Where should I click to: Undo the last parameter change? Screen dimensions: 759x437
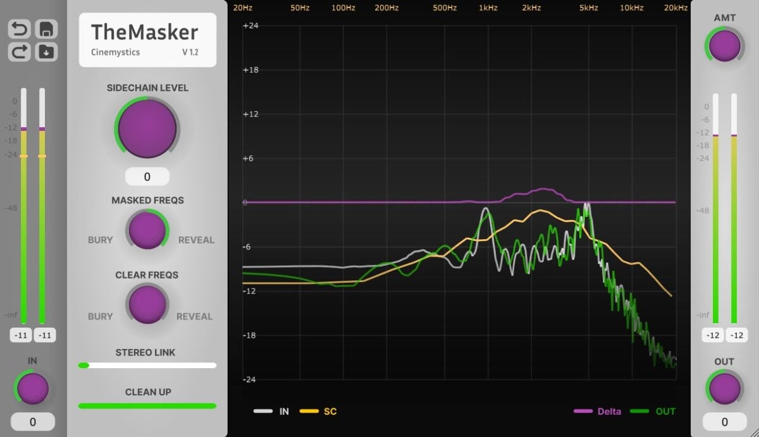pos(18,28)
